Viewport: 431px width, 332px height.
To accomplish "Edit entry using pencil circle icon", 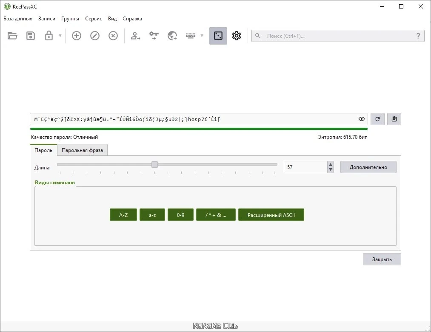I will click(x=95, y=36).
